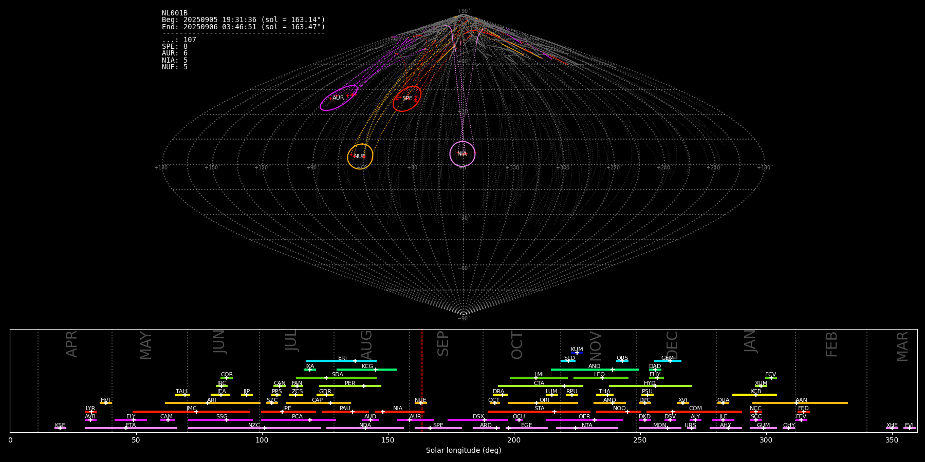
Task: Click the XHE shower label in timeline
Action: [x=892, y=426]
